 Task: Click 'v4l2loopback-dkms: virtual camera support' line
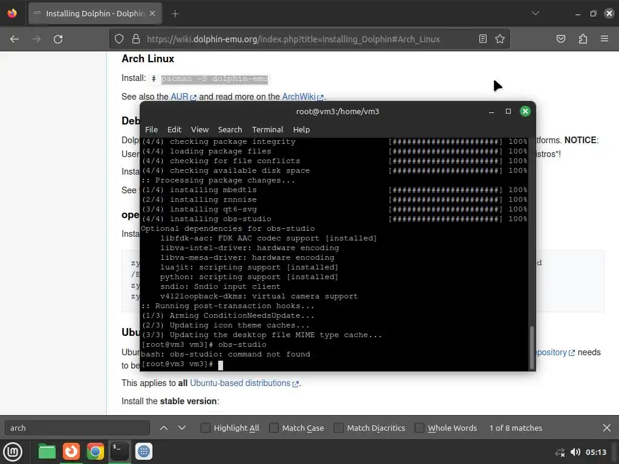259,296
